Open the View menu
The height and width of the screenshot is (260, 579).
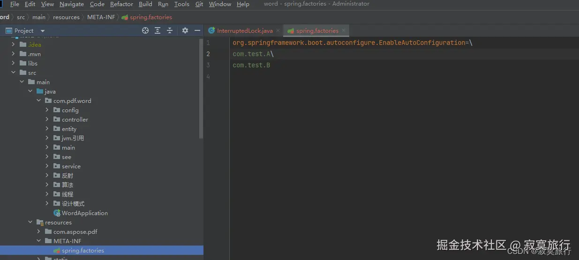point(47,4)
